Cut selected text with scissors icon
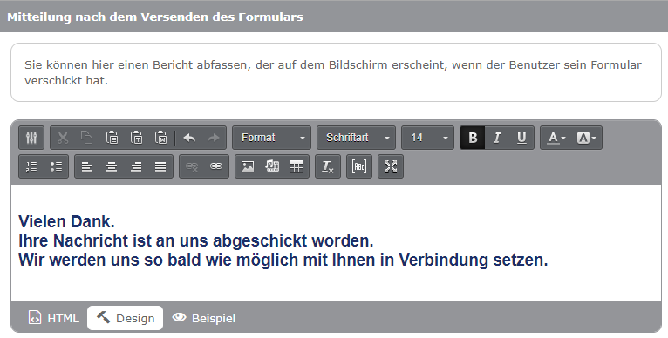The height and width of the screenshot is (338, 668). pos(63,138)
